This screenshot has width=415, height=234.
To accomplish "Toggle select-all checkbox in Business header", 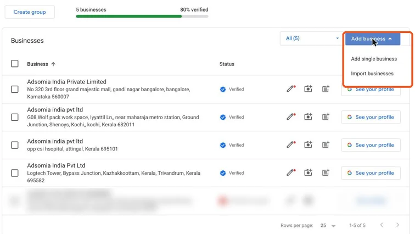I will coord(15,64).
